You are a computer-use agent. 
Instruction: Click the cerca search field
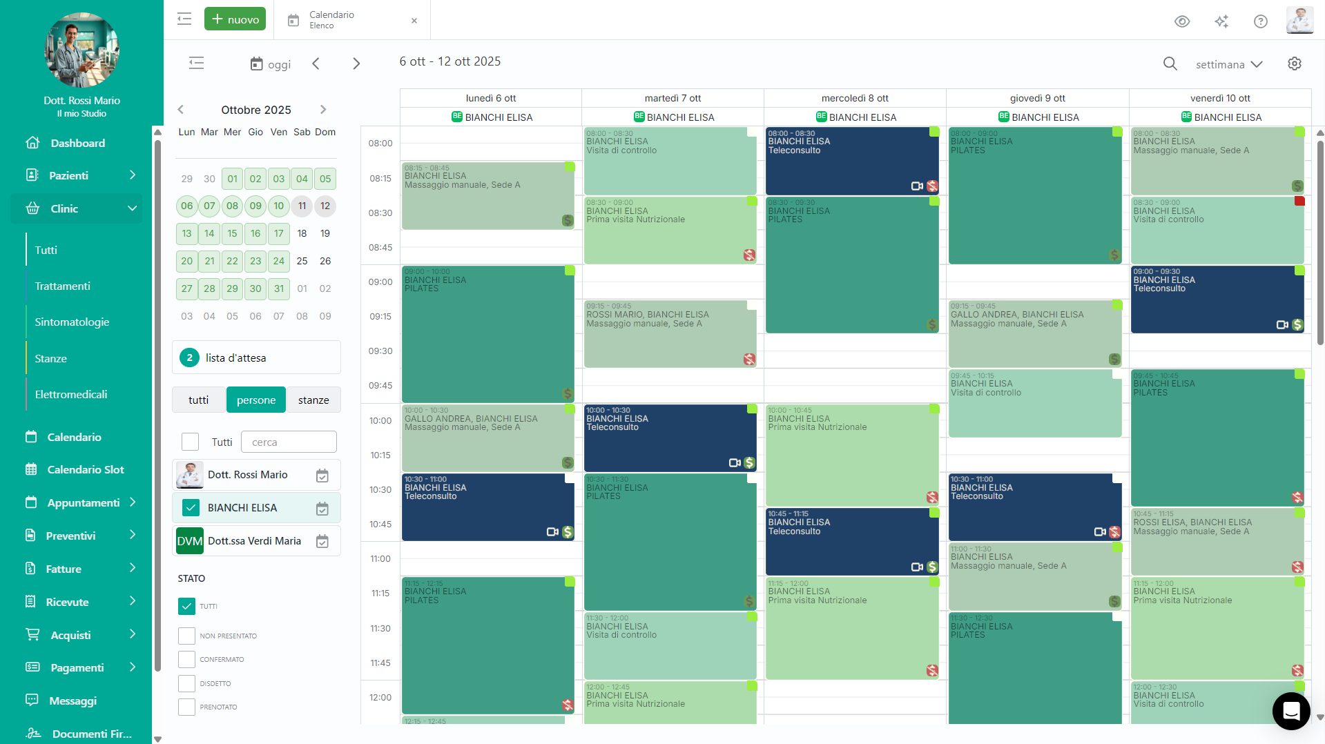point(289,442)
